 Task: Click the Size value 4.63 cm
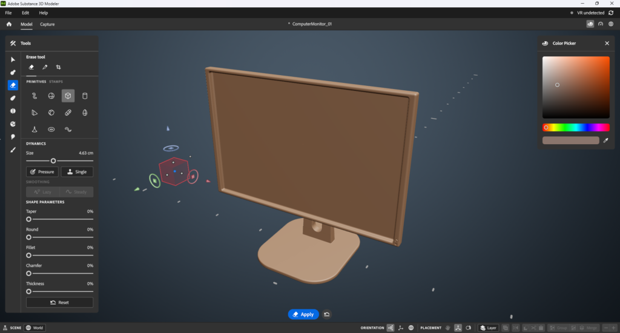click(x=86, y=153)
